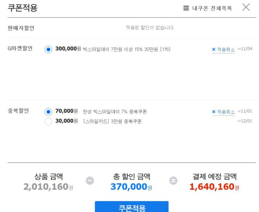
Task: Click the equals circle icon in summary
Action: pyautogui.click(x=173, y=180)
